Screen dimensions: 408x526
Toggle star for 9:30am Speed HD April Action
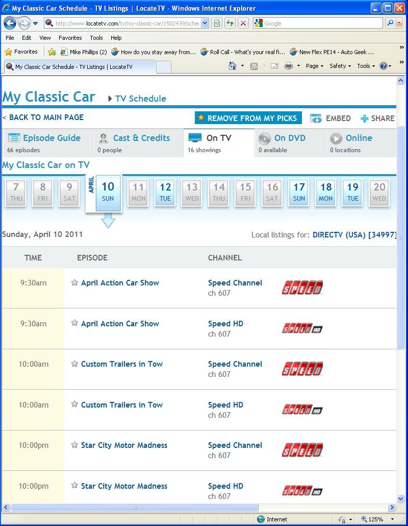click(74, 323)
